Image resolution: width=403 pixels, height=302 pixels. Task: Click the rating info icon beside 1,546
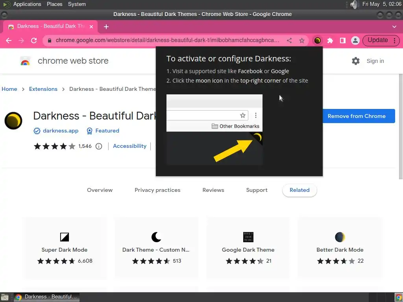click(x=99, y=146)
